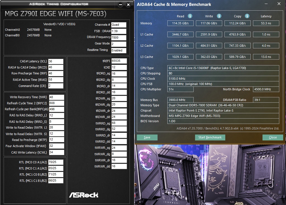Click the Memory Write result 117.06 GB/s
This screenshot has height=205, width=286.
(209, 23)
